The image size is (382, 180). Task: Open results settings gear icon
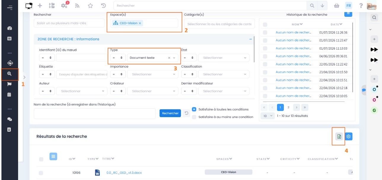point(348,136)
